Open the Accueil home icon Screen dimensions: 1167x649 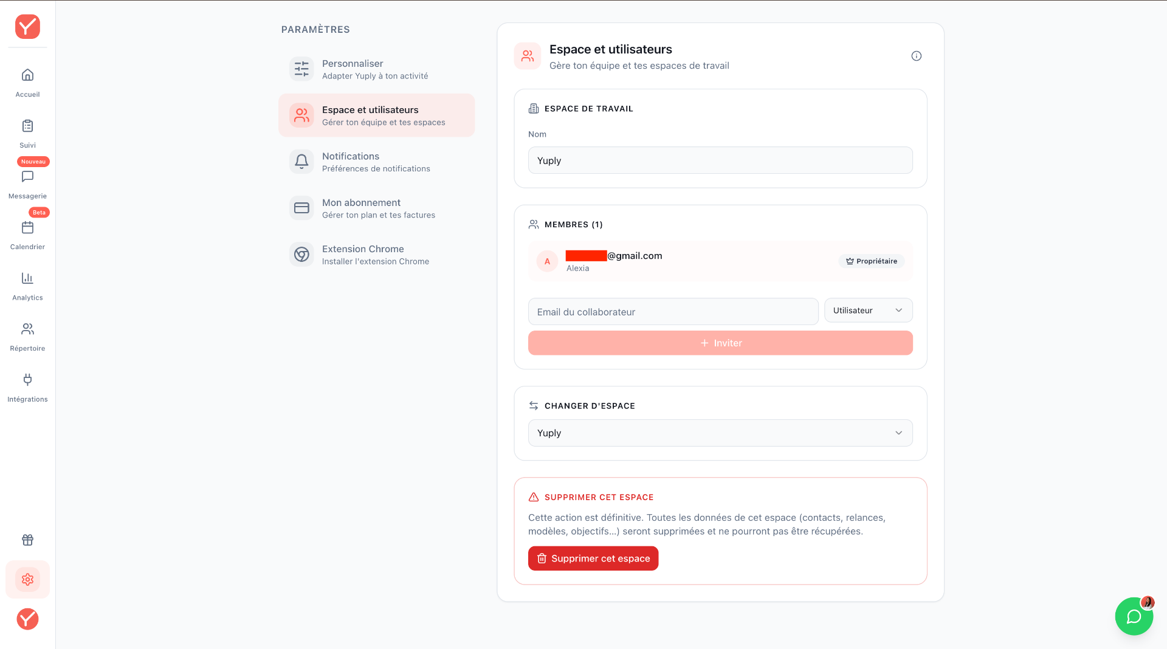[27, 75]
